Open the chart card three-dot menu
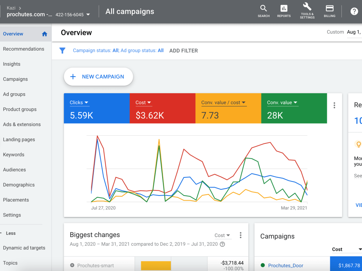This screenshot has width=362, height=271. (x=334, y=105)
